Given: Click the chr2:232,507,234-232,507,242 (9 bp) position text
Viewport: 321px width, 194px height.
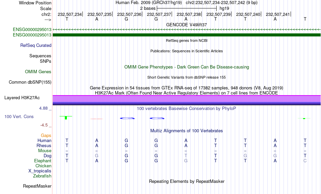Looking at the screenshot, I should point(222,3).
